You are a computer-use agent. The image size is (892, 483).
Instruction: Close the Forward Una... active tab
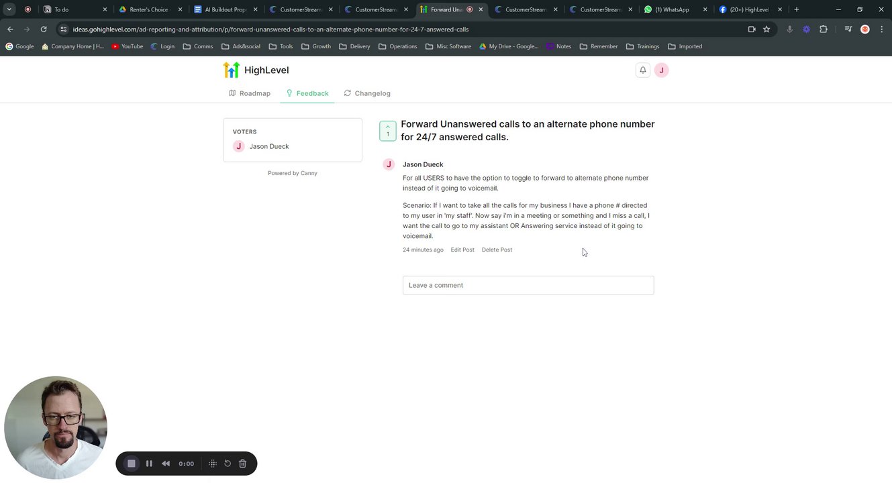tap(481, 9)
